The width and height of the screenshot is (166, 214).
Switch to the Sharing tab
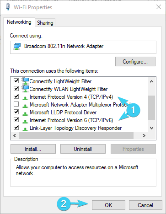(x=45, y=23)
